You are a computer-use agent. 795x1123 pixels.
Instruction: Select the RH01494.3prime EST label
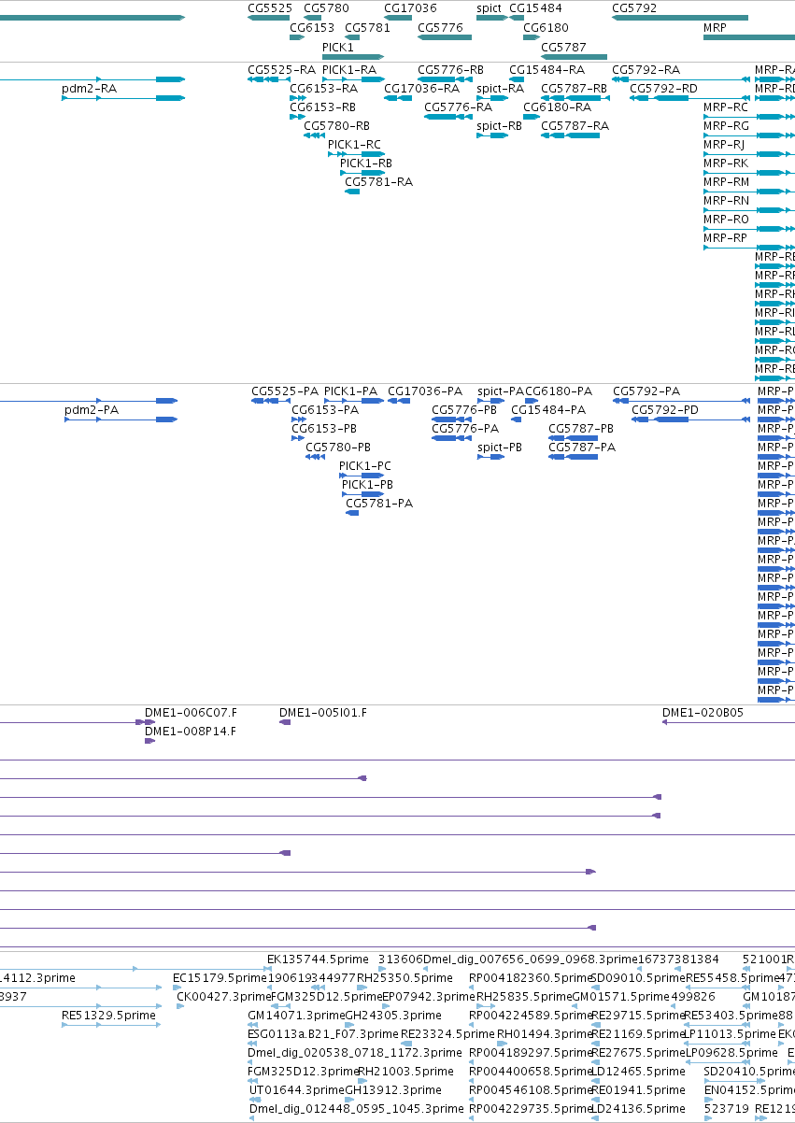coord(544,1034)
